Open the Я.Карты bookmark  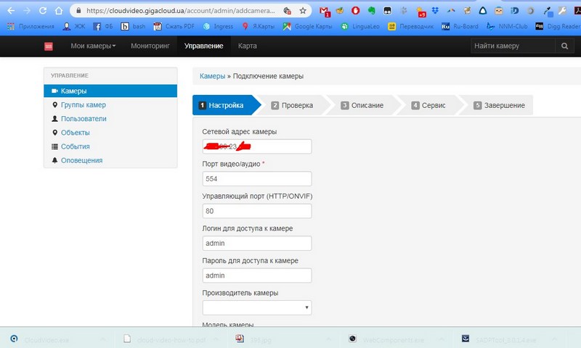point(259,26)
